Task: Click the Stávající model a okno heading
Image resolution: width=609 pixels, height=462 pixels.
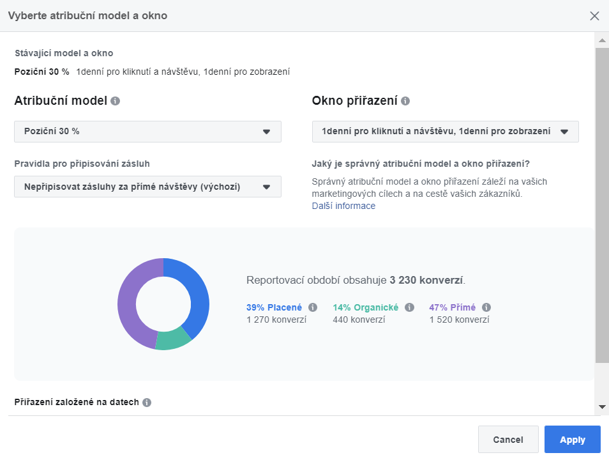Action: click(64, 53)
